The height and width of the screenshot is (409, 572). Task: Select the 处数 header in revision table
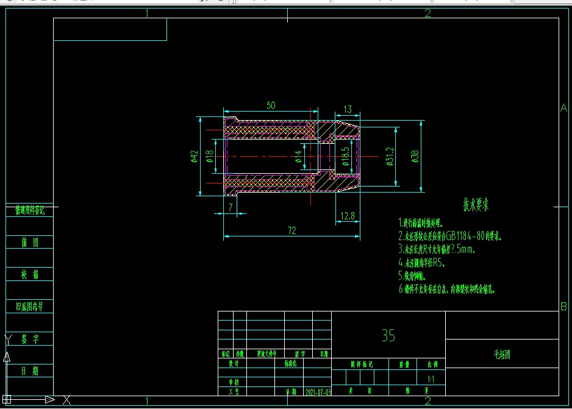coord(240,354)
